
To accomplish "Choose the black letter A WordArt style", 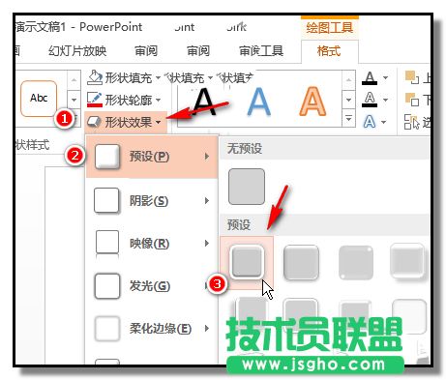I will [204, 102].
